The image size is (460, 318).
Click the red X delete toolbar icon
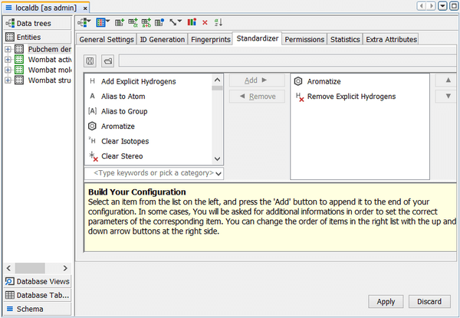coord(205,22)
